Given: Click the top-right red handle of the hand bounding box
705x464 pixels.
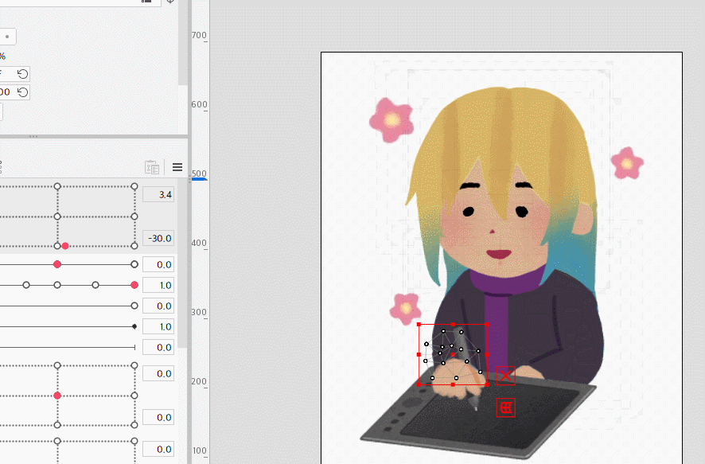Looking at the screenshot, I should click(487, 324).
